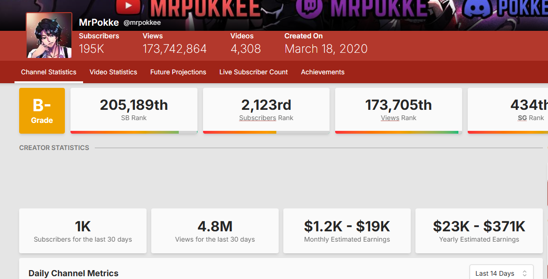Screen dimensions: 548x279
Task: Click the Views link in Views Rank
Action: (390, 118)
